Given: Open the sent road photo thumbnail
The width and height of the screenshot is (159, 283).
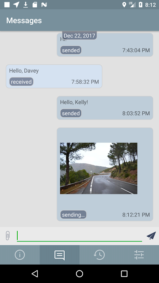Looking at the screenshot, I should click(x=99, y=168).
